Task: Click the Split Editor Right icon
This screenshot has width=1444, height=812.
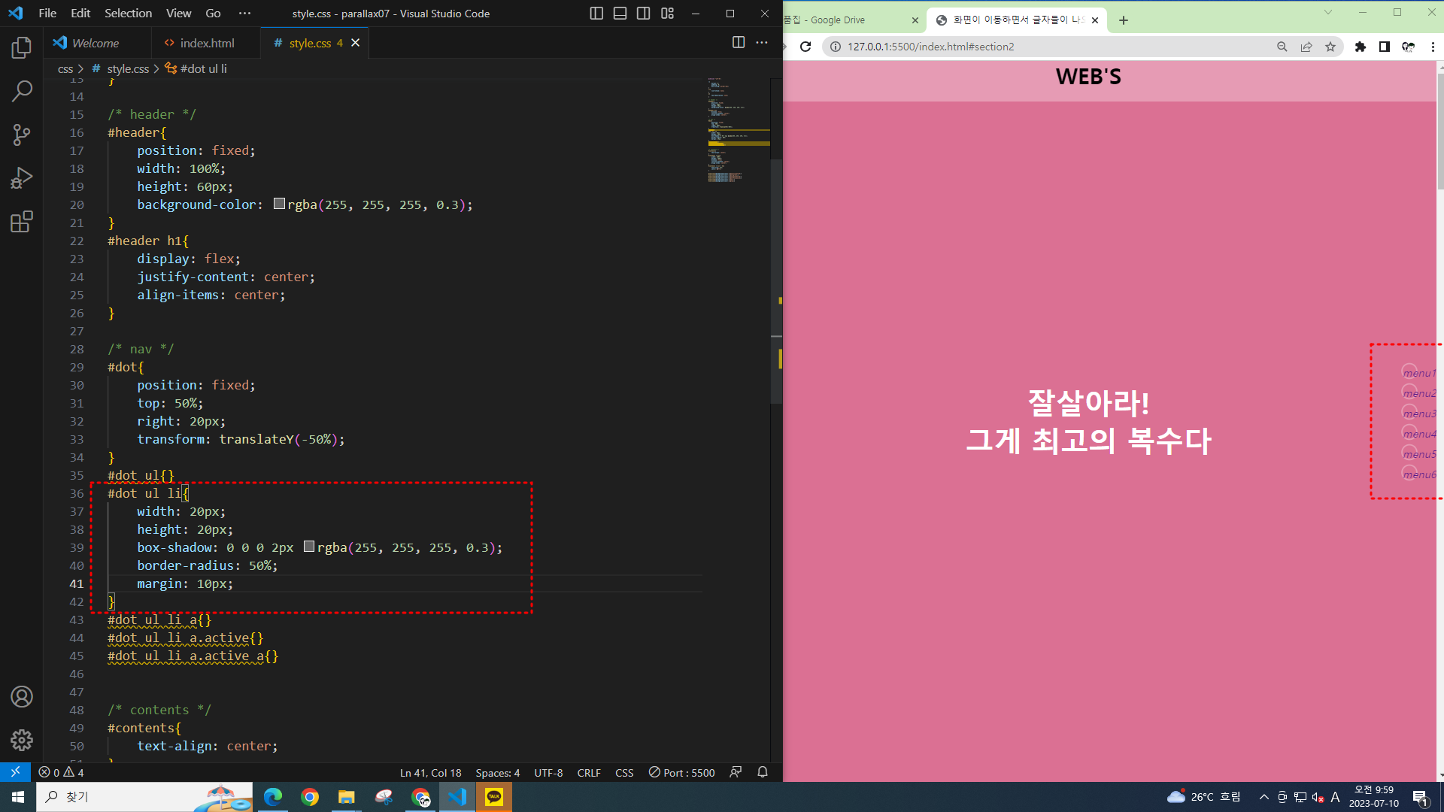Action: (739, 43)
